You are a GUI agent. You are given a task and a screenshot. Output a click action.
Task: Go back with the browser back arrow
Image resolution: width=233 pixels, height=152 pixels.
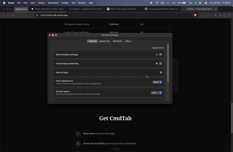pyautogui.click(x=4, y=15)
